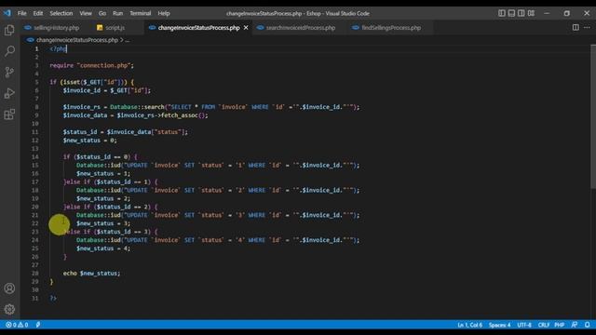The width and height of the screenshot is (596, 335).
Task: Open the Search view in the activity bar
Action: point(9,51)
